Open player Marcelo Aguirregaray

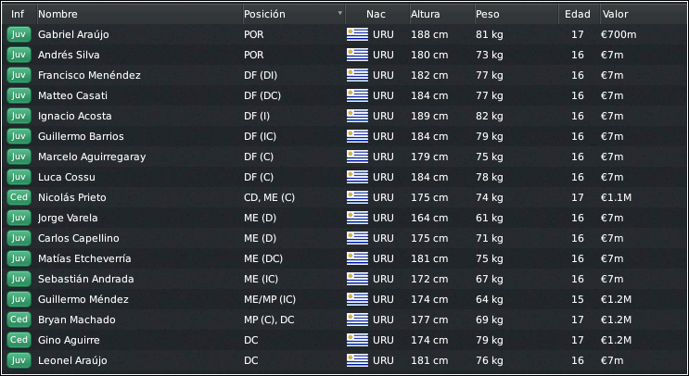92,157
